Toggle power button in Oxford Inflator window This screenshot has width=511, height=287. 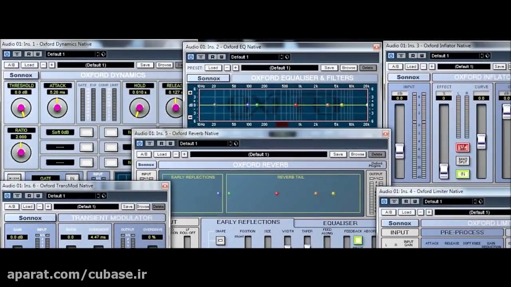(391, 56)
